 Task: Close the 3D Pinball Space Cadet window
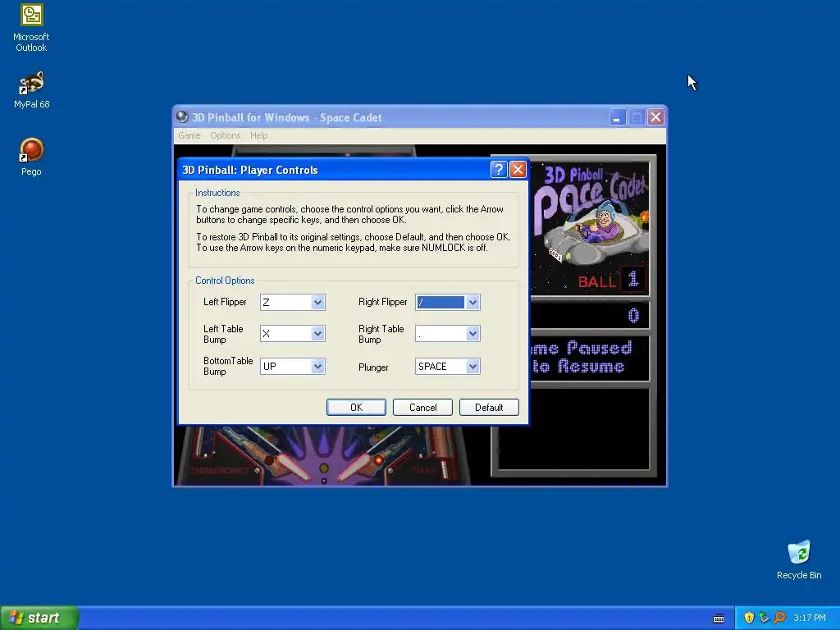pos(655,116)
